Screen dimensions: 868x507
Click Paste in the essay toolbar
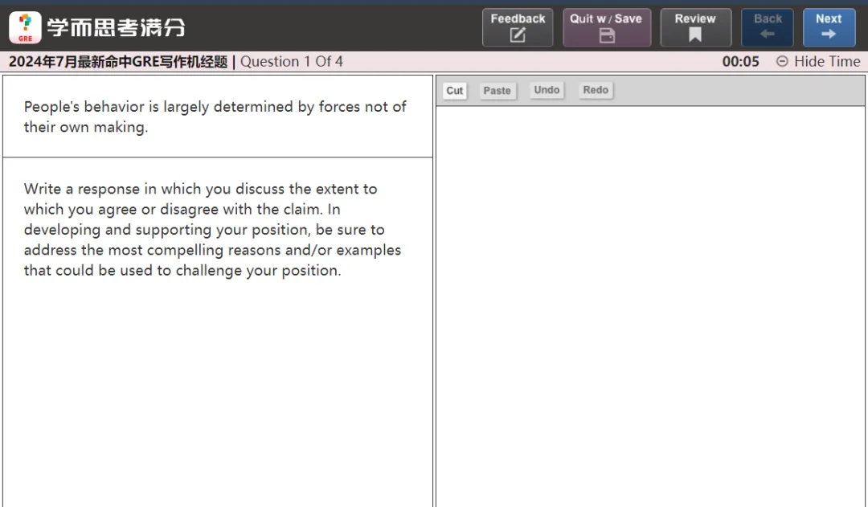tap(497, 91)
